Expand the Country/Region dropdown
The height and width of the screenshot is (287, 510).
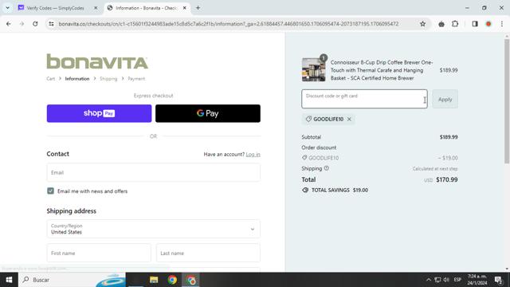click(x=154, y=229)
